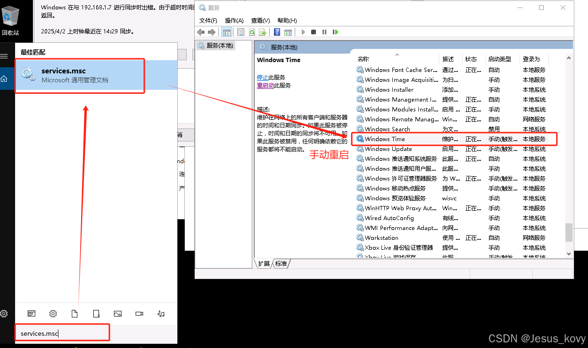Refresh the services list via toolbar icon
The width and height of the screenshot is (588, 348).
pos(252,32)
